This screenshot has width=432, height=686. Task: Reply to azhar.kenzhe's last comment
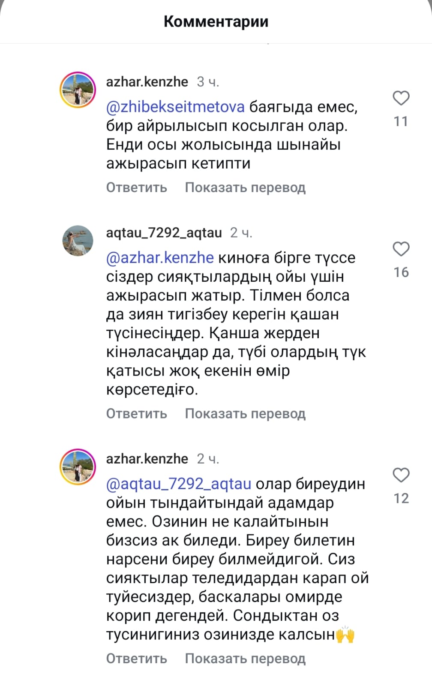[x=136, y=659]
